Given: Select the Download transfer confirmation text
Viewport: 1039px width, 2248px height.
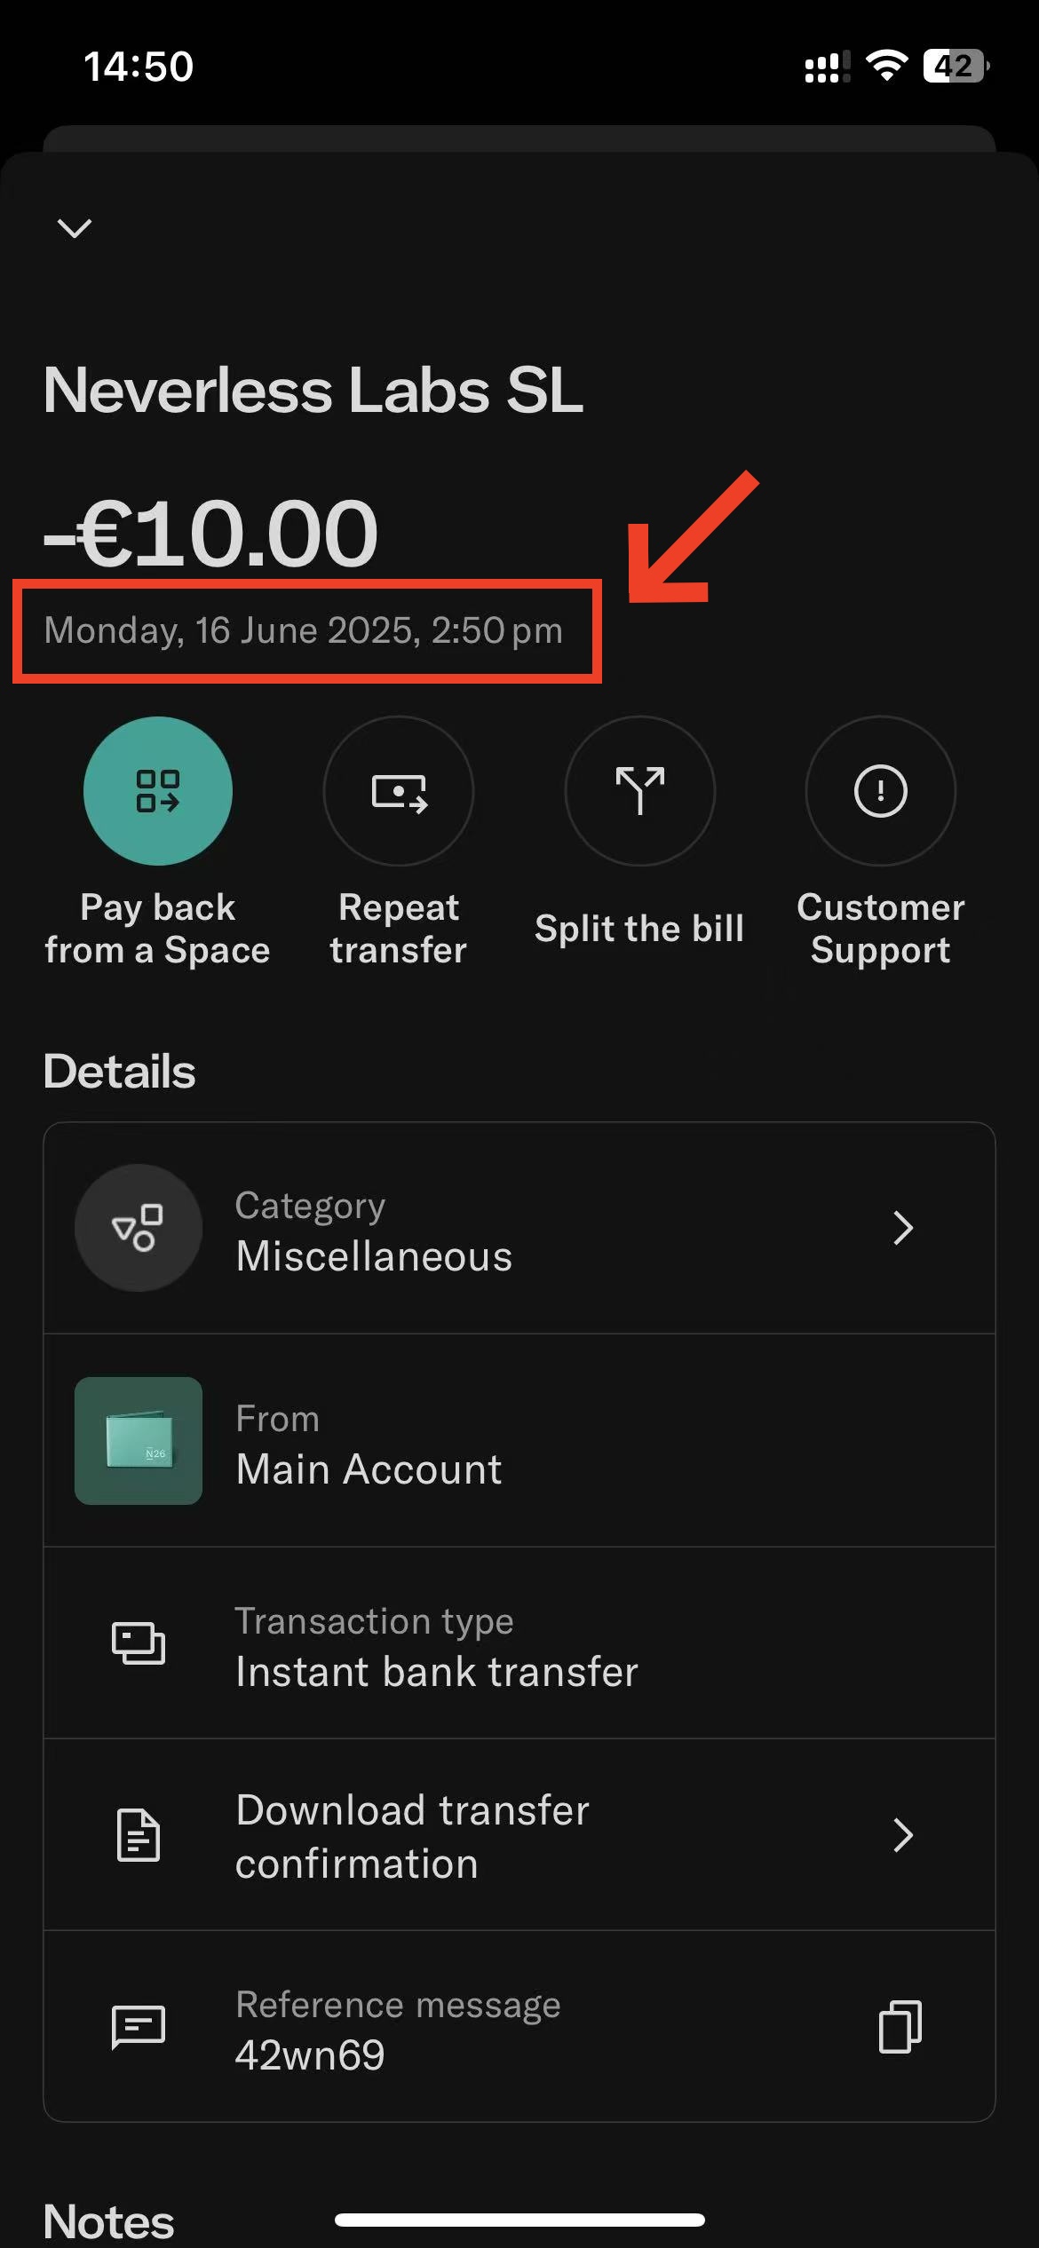Looking at the screenshot, I should [412, 1836].
